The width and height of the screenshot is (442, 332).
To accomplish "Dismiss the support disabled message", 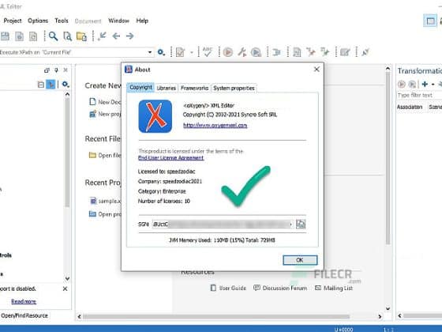I will click(65, 289).
